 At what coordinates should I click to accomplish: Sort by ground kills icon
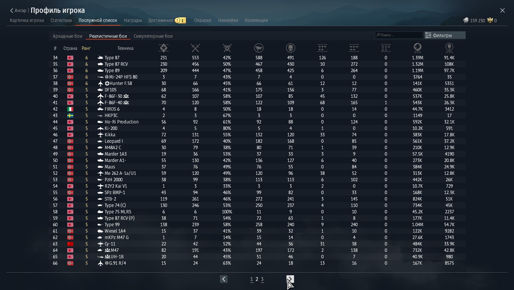(354, 48)
